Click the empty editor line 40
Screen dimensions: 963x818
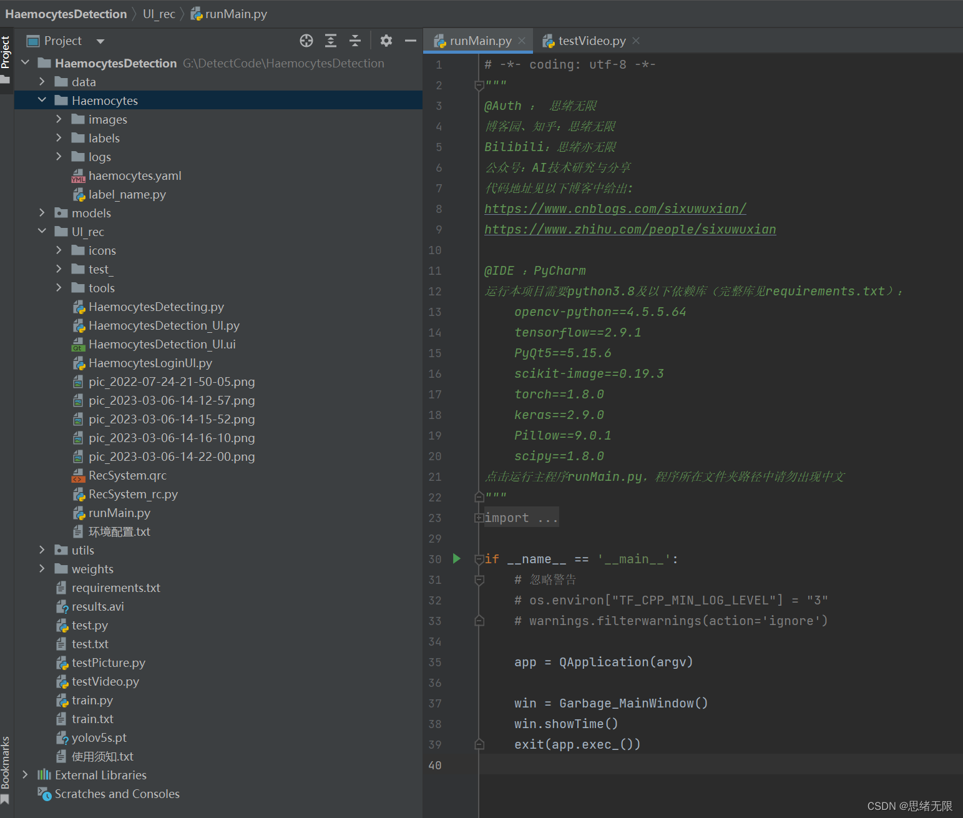[721, 765]
